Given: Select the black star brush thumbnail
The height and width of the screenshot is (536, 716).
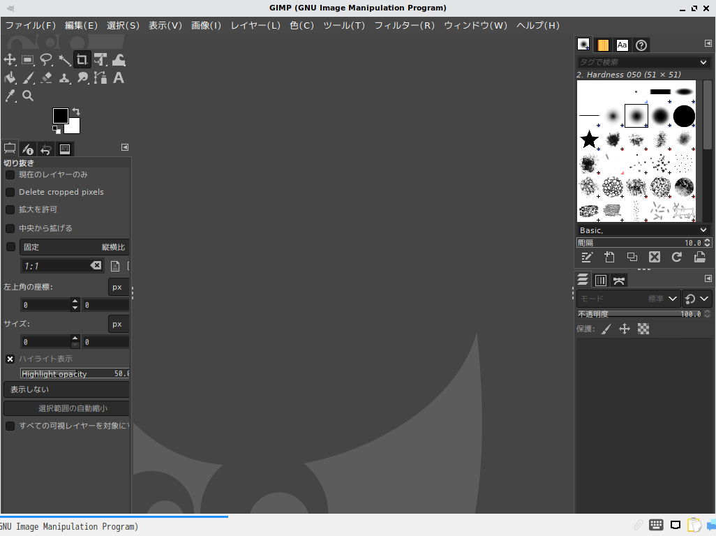Looking at the screenshot, I should click(x=589, y=140).
